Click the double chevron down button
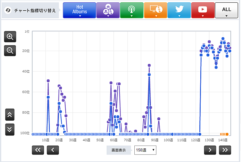Image resolution: width=241 pixels, height=162 pixels. click(10, 129)
